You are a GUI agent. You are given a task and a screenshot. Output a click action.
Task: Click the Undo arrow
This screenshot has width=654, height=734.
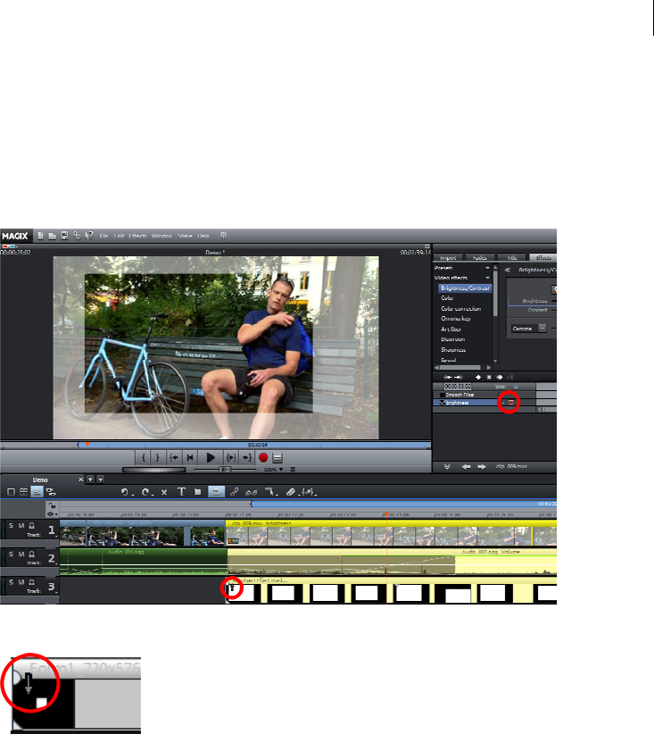click(125, 492)
